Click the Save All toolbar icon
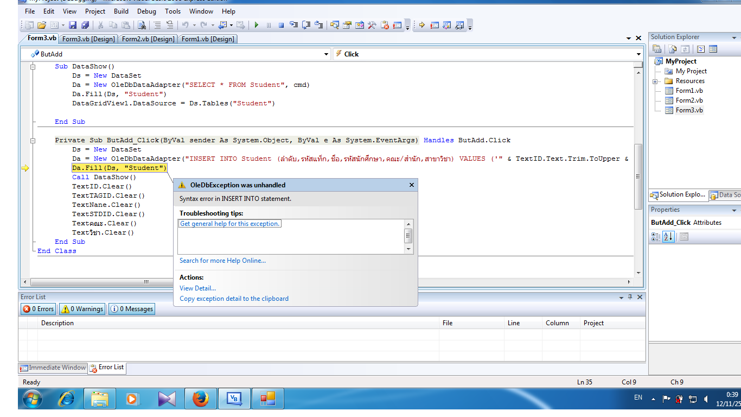 click(85, 25)
